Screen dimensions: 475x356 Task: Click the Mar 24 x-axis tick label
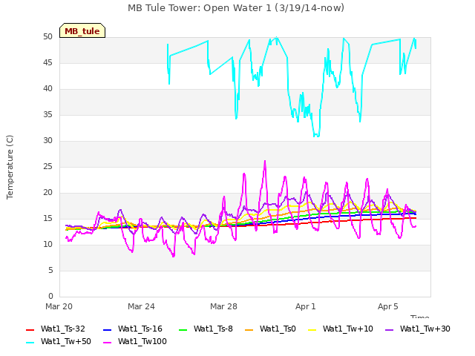[x=141, y=306]
